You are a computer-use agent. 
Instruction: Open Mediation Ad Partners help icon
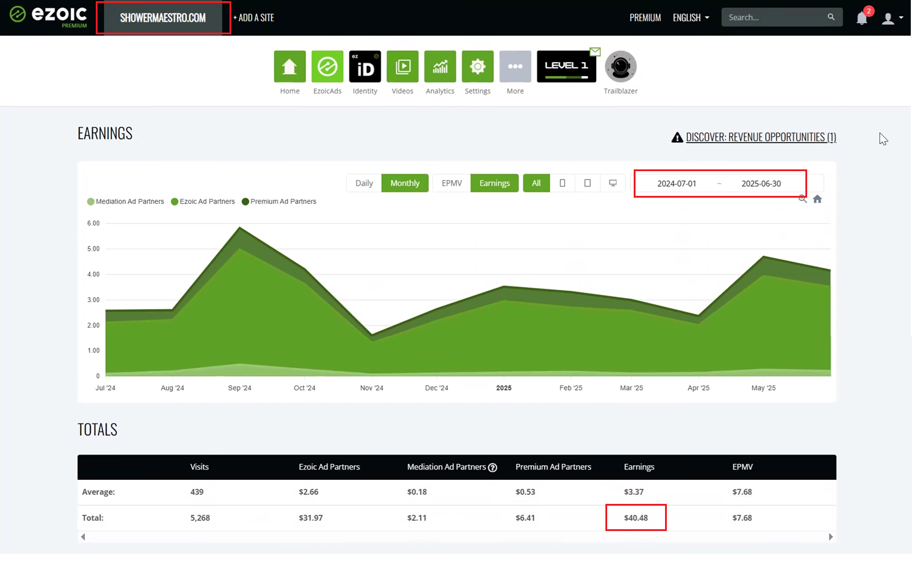[493, 468]
